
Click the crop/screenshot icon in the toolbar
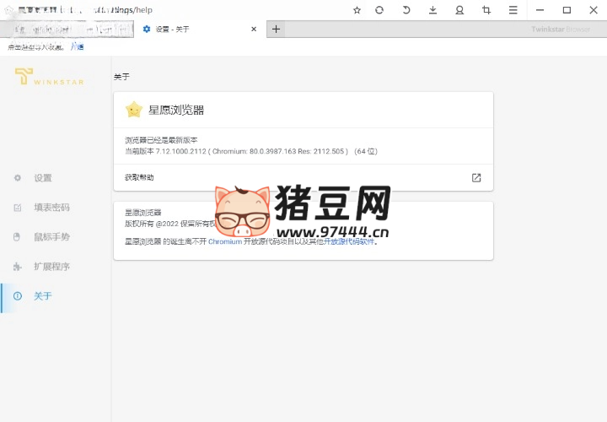(x=486, y=10)
